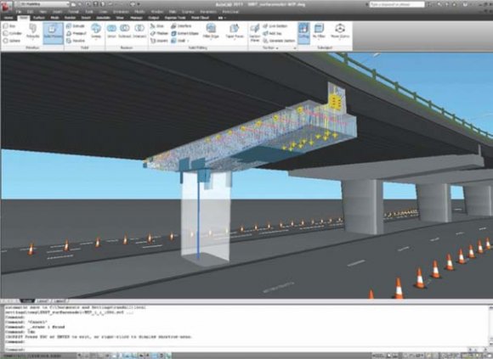Switch to the Mesh ribbon tab

pos(54,18)
